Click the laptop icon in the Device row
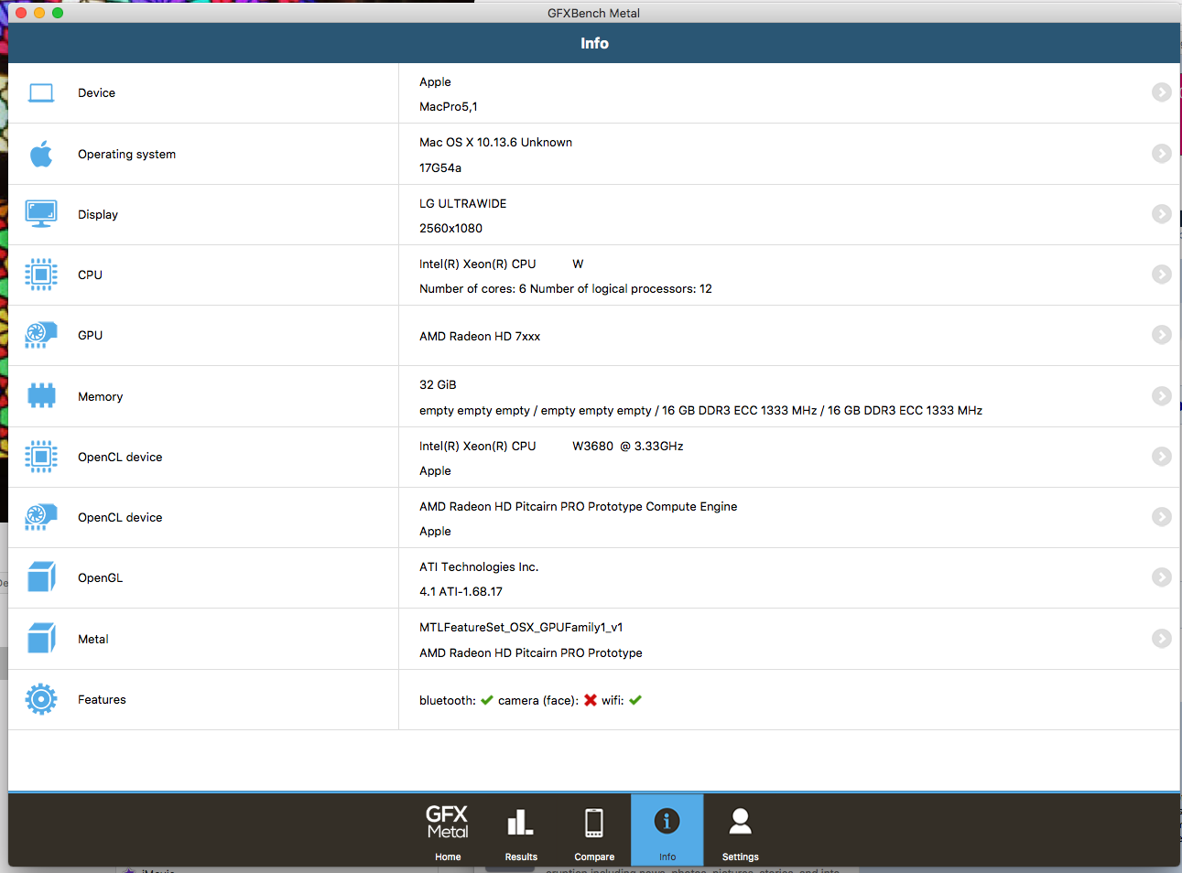Screen dimensions: 1182x873 click(41, 93)
